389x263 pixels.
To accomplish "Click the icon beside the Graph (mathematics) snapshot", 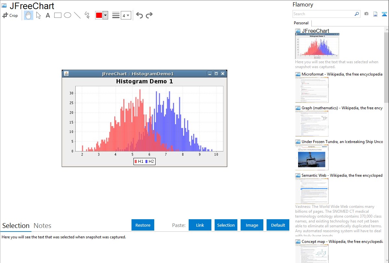I will click(298, 108).
